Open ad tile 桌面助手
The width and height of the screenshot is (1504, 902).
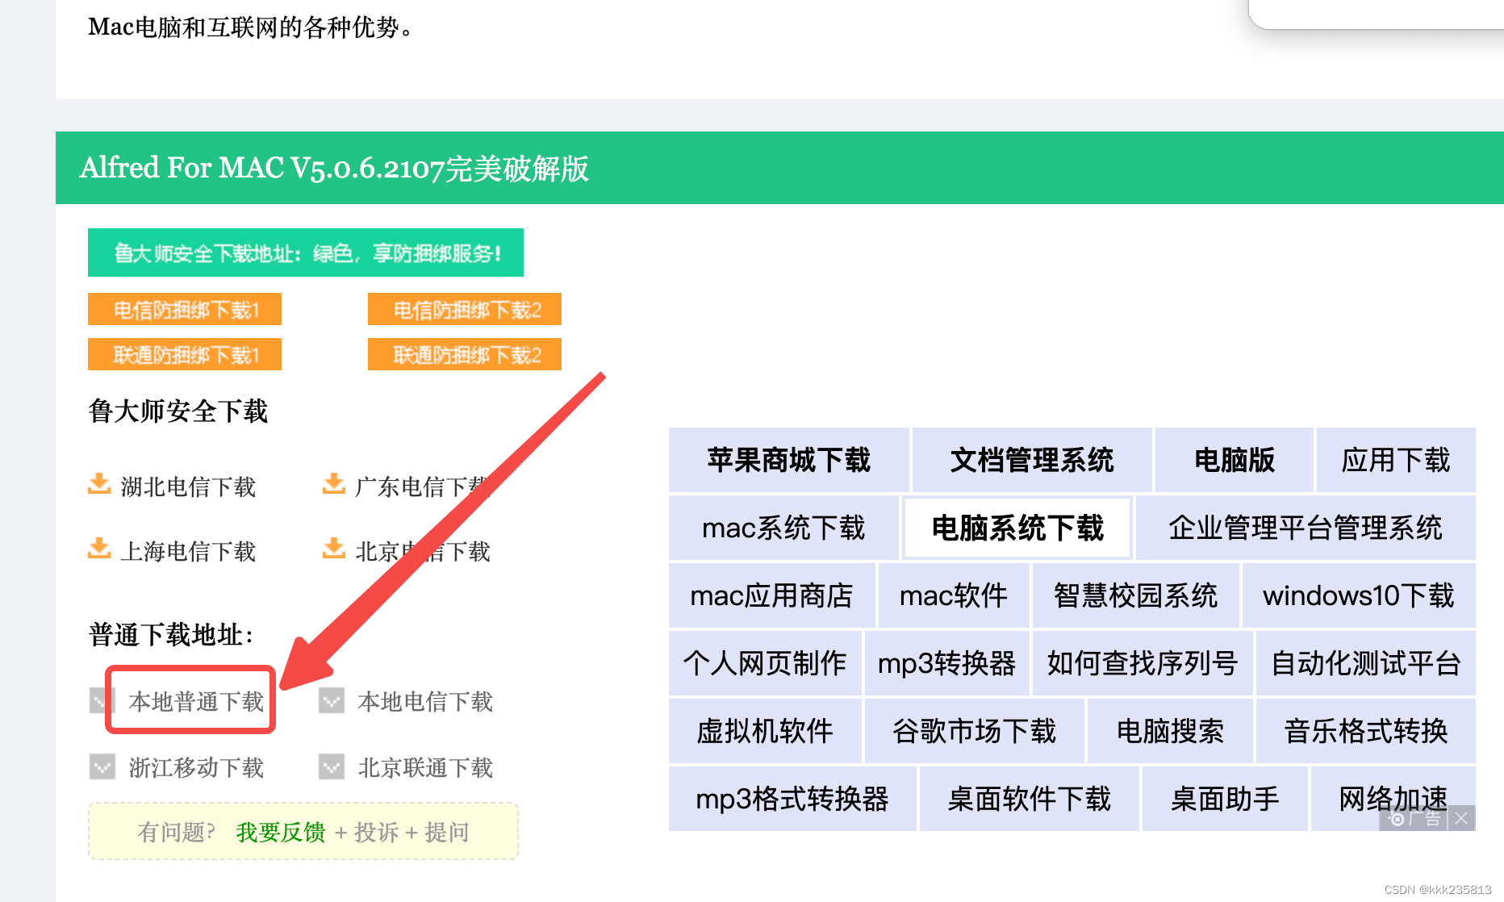pos(1225,799)
